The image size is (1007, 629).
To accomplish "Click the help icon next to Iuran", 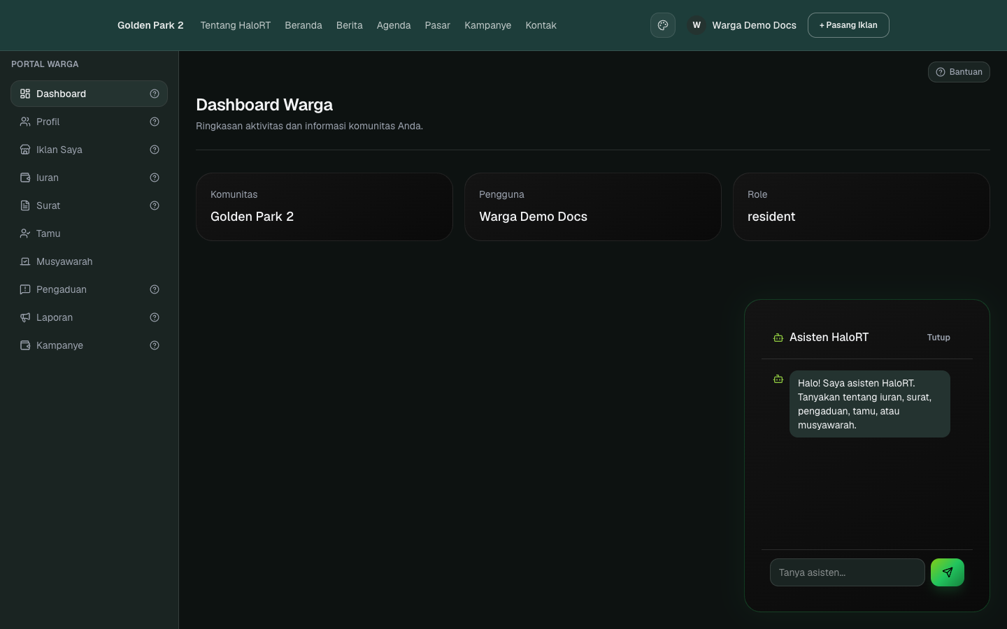I will coord(155,178).
